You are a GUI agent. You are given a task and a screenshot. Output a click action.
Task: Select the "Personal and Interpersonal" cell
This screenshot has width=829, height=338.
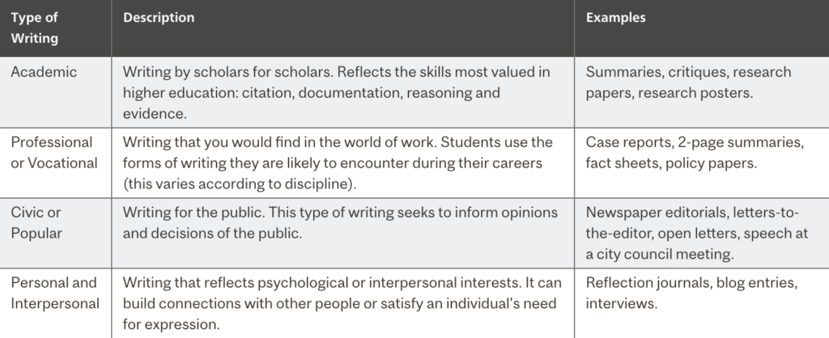tap(55, 293)
